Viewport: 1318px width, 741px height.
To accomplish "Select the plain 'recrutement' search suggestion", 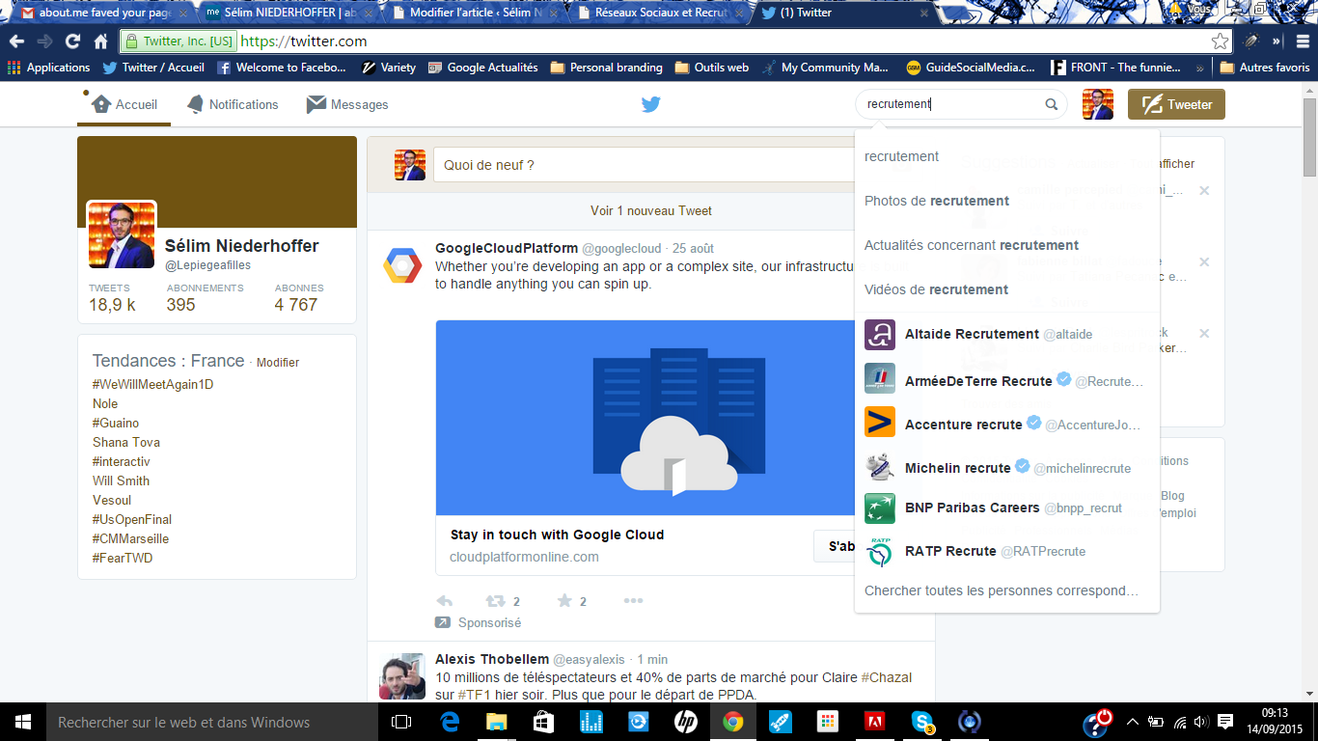I will (1006, 156).
